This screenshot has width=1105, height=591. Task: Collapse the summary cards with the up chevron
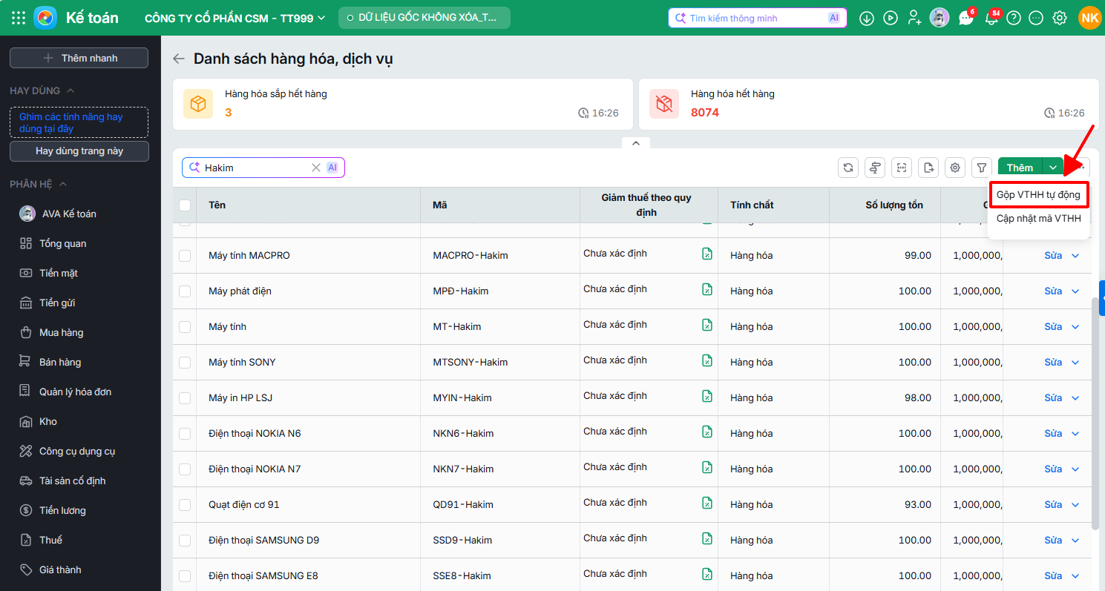pyautogui.click(x=636, y=143)
